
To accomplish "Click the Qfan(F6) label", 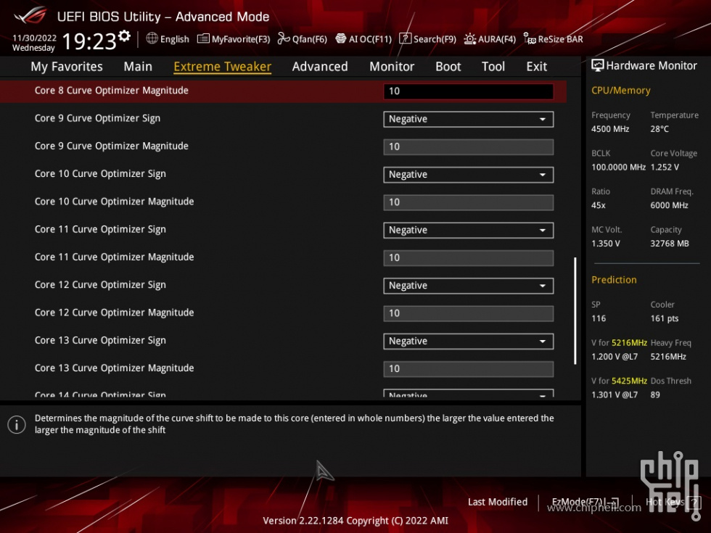I will click(310, 39).
